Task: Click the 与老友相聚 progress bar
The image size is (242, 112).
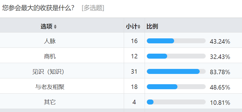Action: point(176,87)
